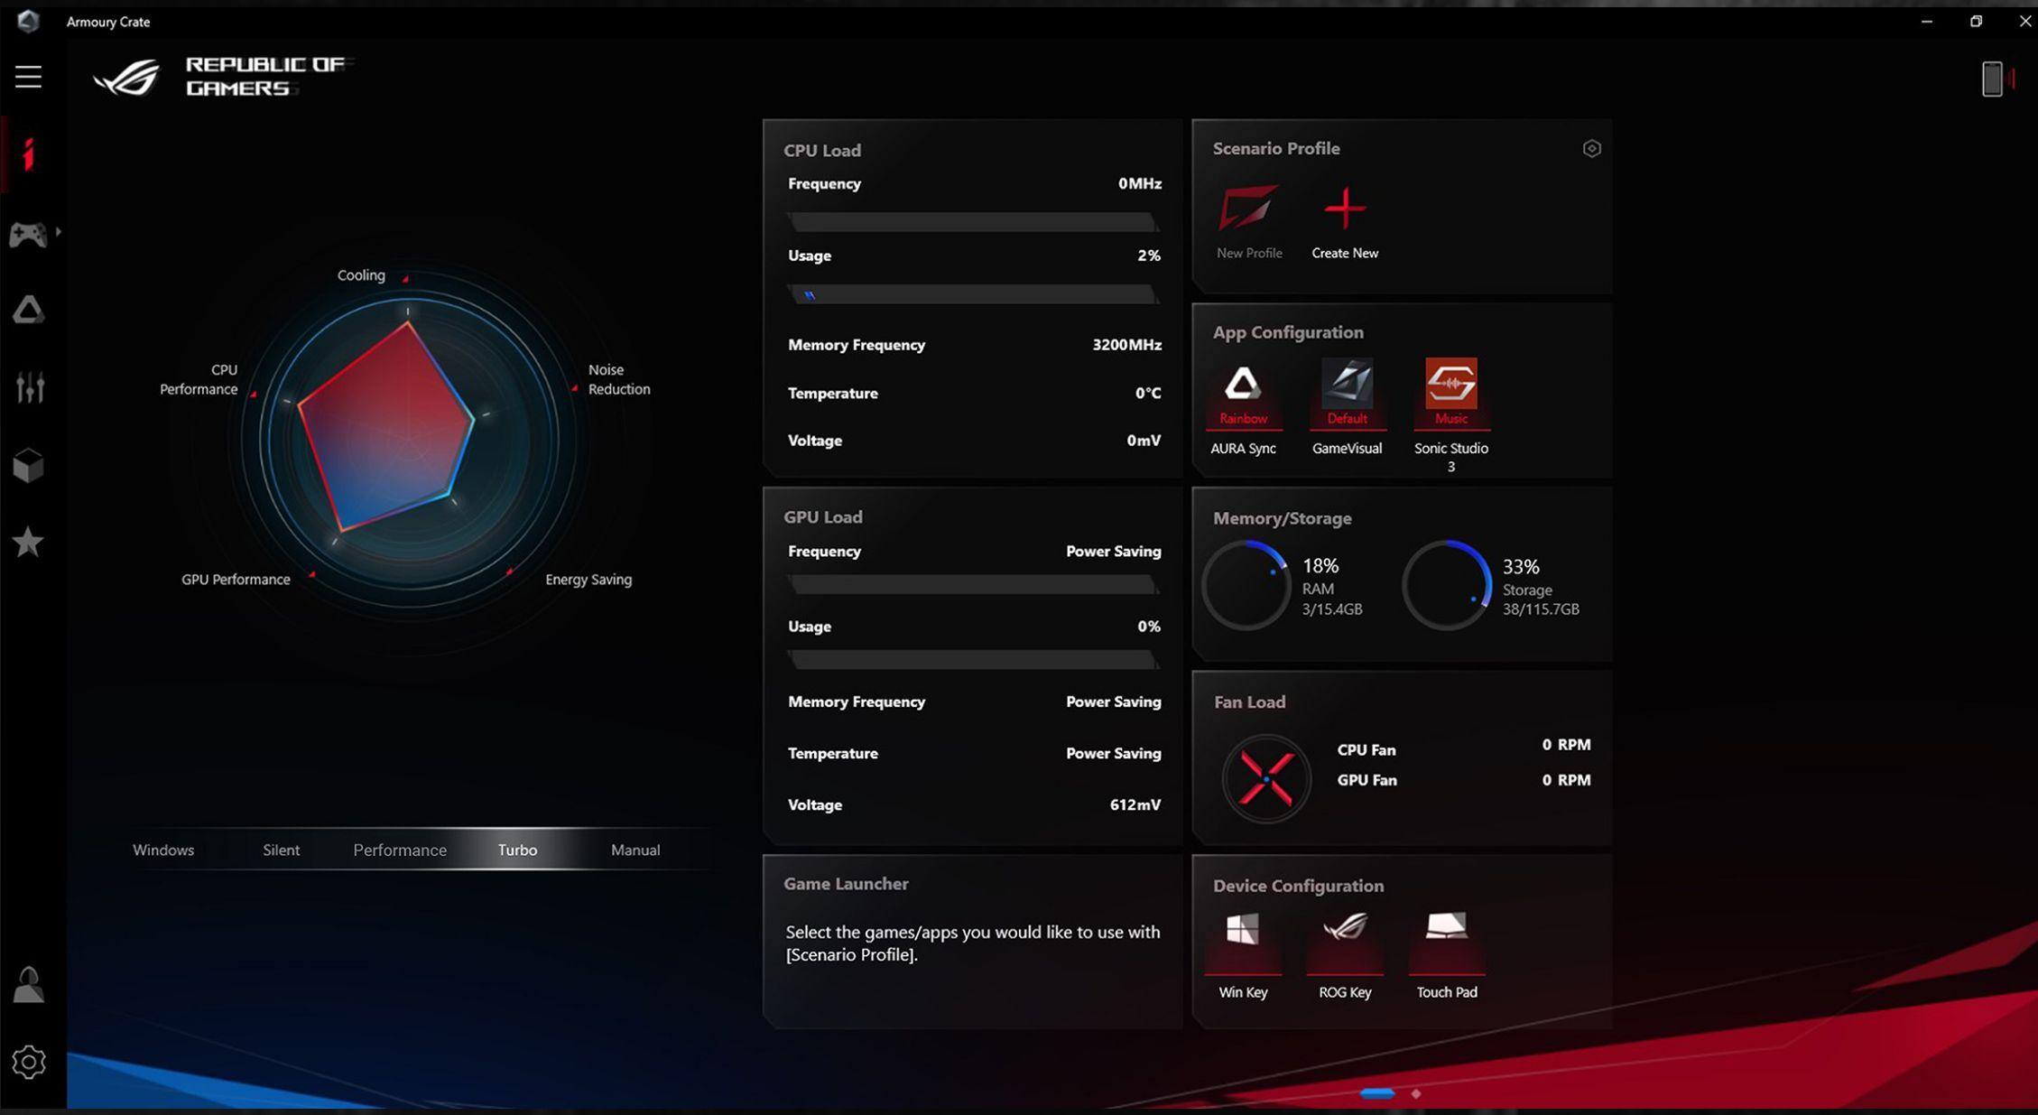Select the Silent operating mode
This screenshot has height=1115, width=2038.
[281, 850]
